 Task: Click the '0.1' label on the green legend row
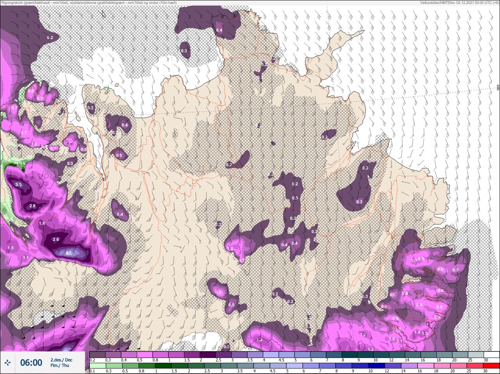click(92, 371)
